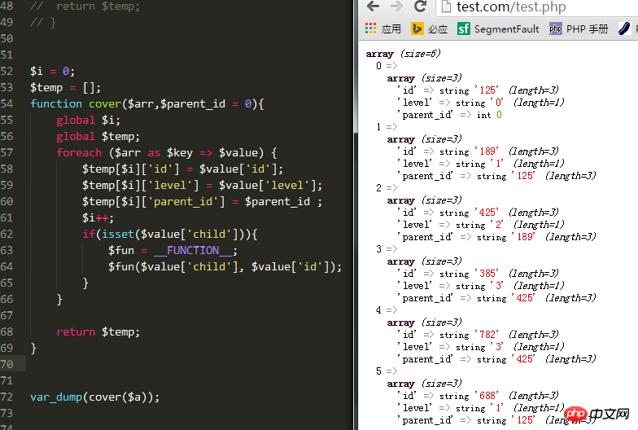Click line number 54 in editor gutter
This screenshot has width=638, height=430.
(7, 104)
